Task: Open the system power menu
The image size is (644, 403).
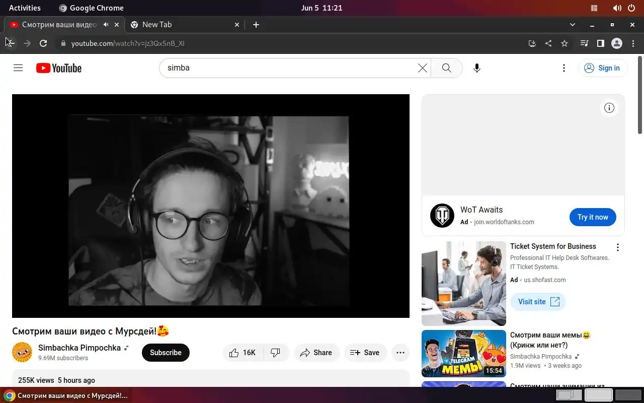Action: [x=632, y=8]
